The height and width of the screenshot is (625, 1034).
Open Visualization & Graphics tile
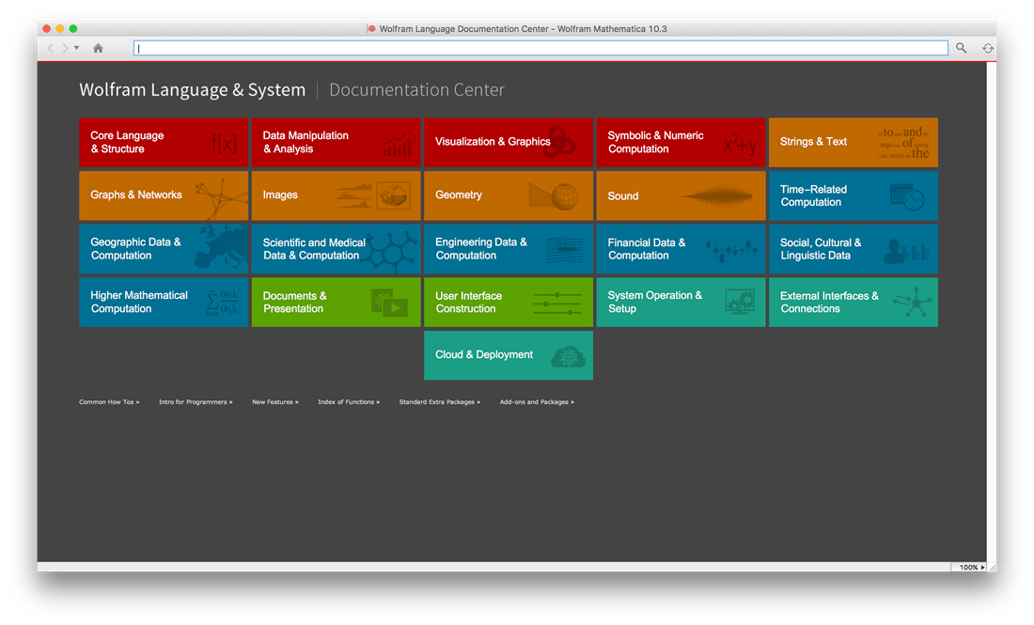(509, 143)
